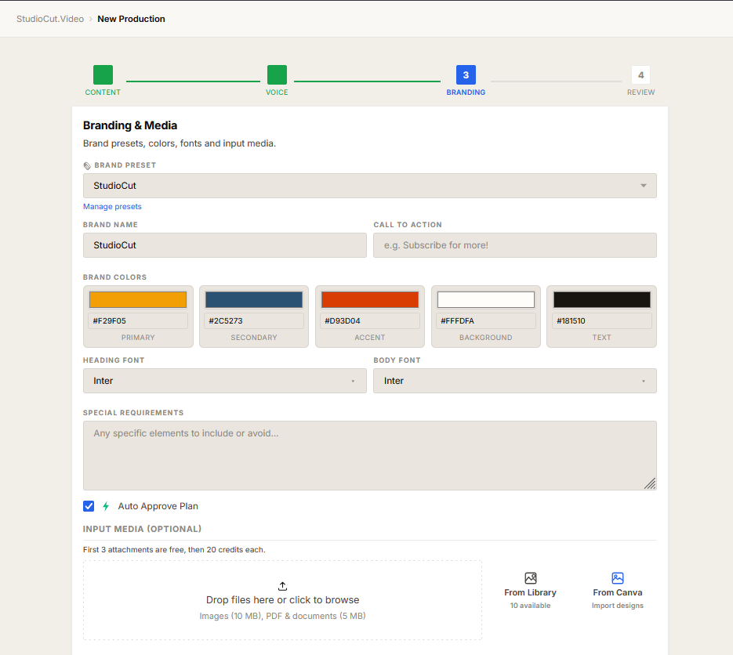The image size is (733, 655).
Task: Click the breadcrumb chevron separator
Action: click(91, 19)
